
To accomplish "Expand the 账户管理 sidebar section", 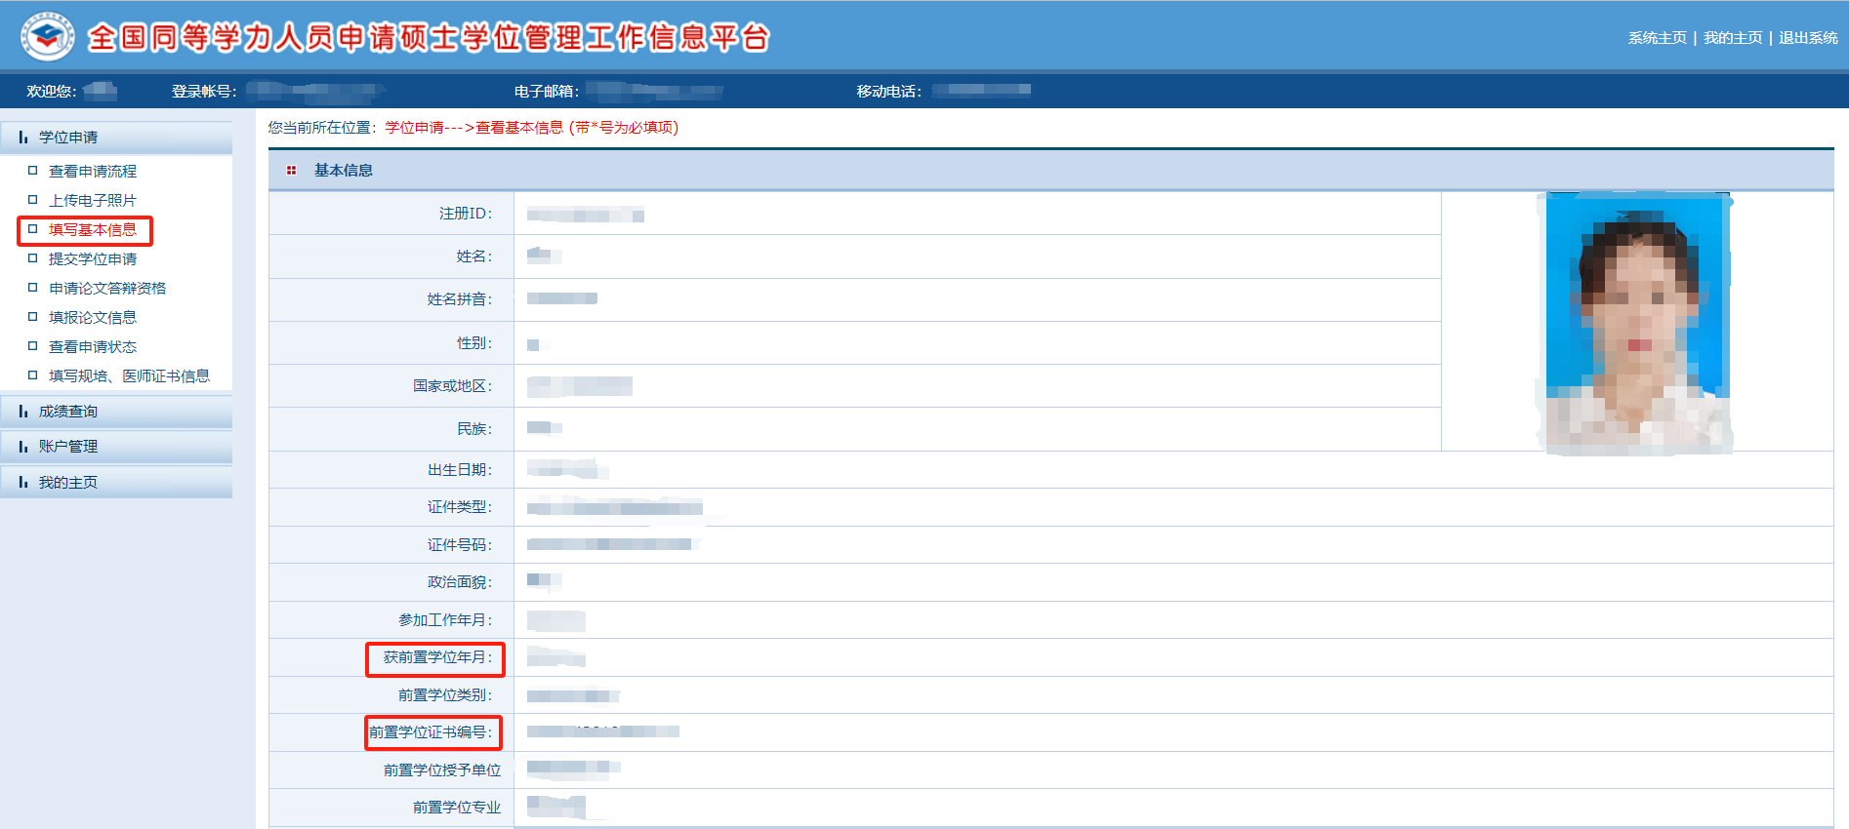I will pyautogui.click(x=68, y=447).
